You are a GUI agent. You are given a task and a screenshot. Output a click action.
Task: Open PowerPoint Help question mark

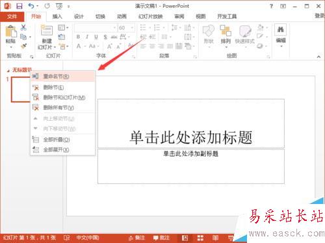click(271, 6)
